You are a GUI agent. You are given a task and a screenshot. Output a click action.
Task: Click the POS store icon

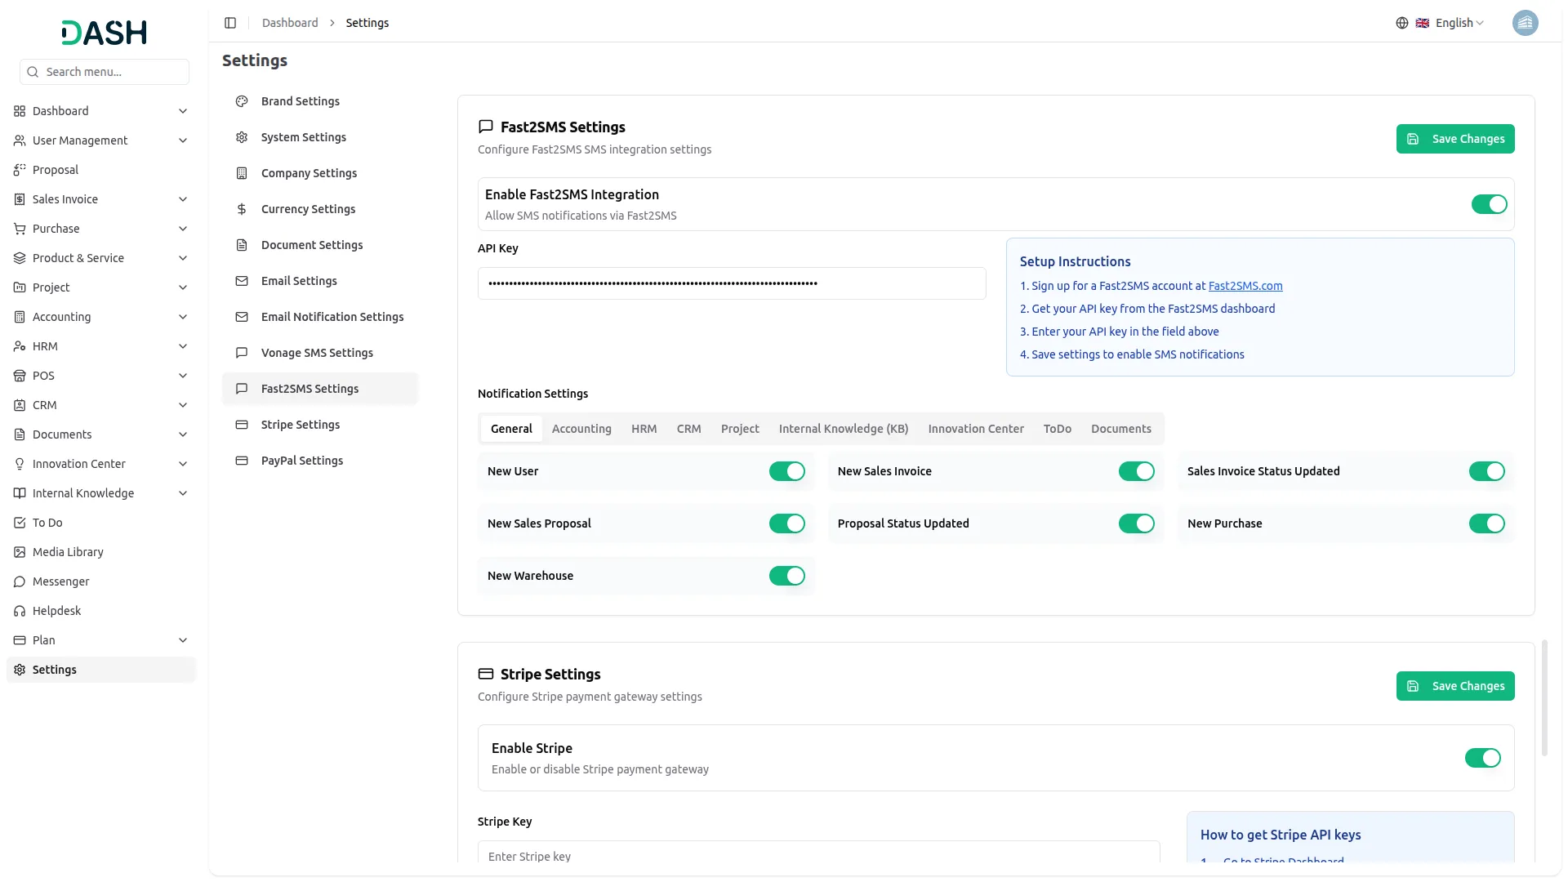pyautogui.click(x=20, y=376)
